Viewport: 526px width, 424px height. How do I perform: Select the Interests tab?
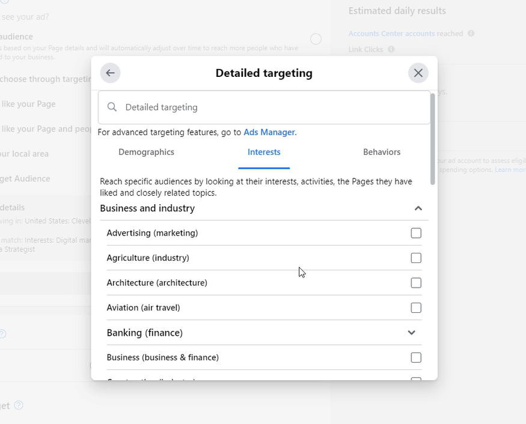(x=264, y=152)
